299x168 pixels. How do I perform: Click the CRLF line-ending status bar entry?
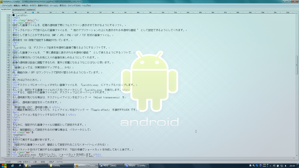tap(51, 162)
